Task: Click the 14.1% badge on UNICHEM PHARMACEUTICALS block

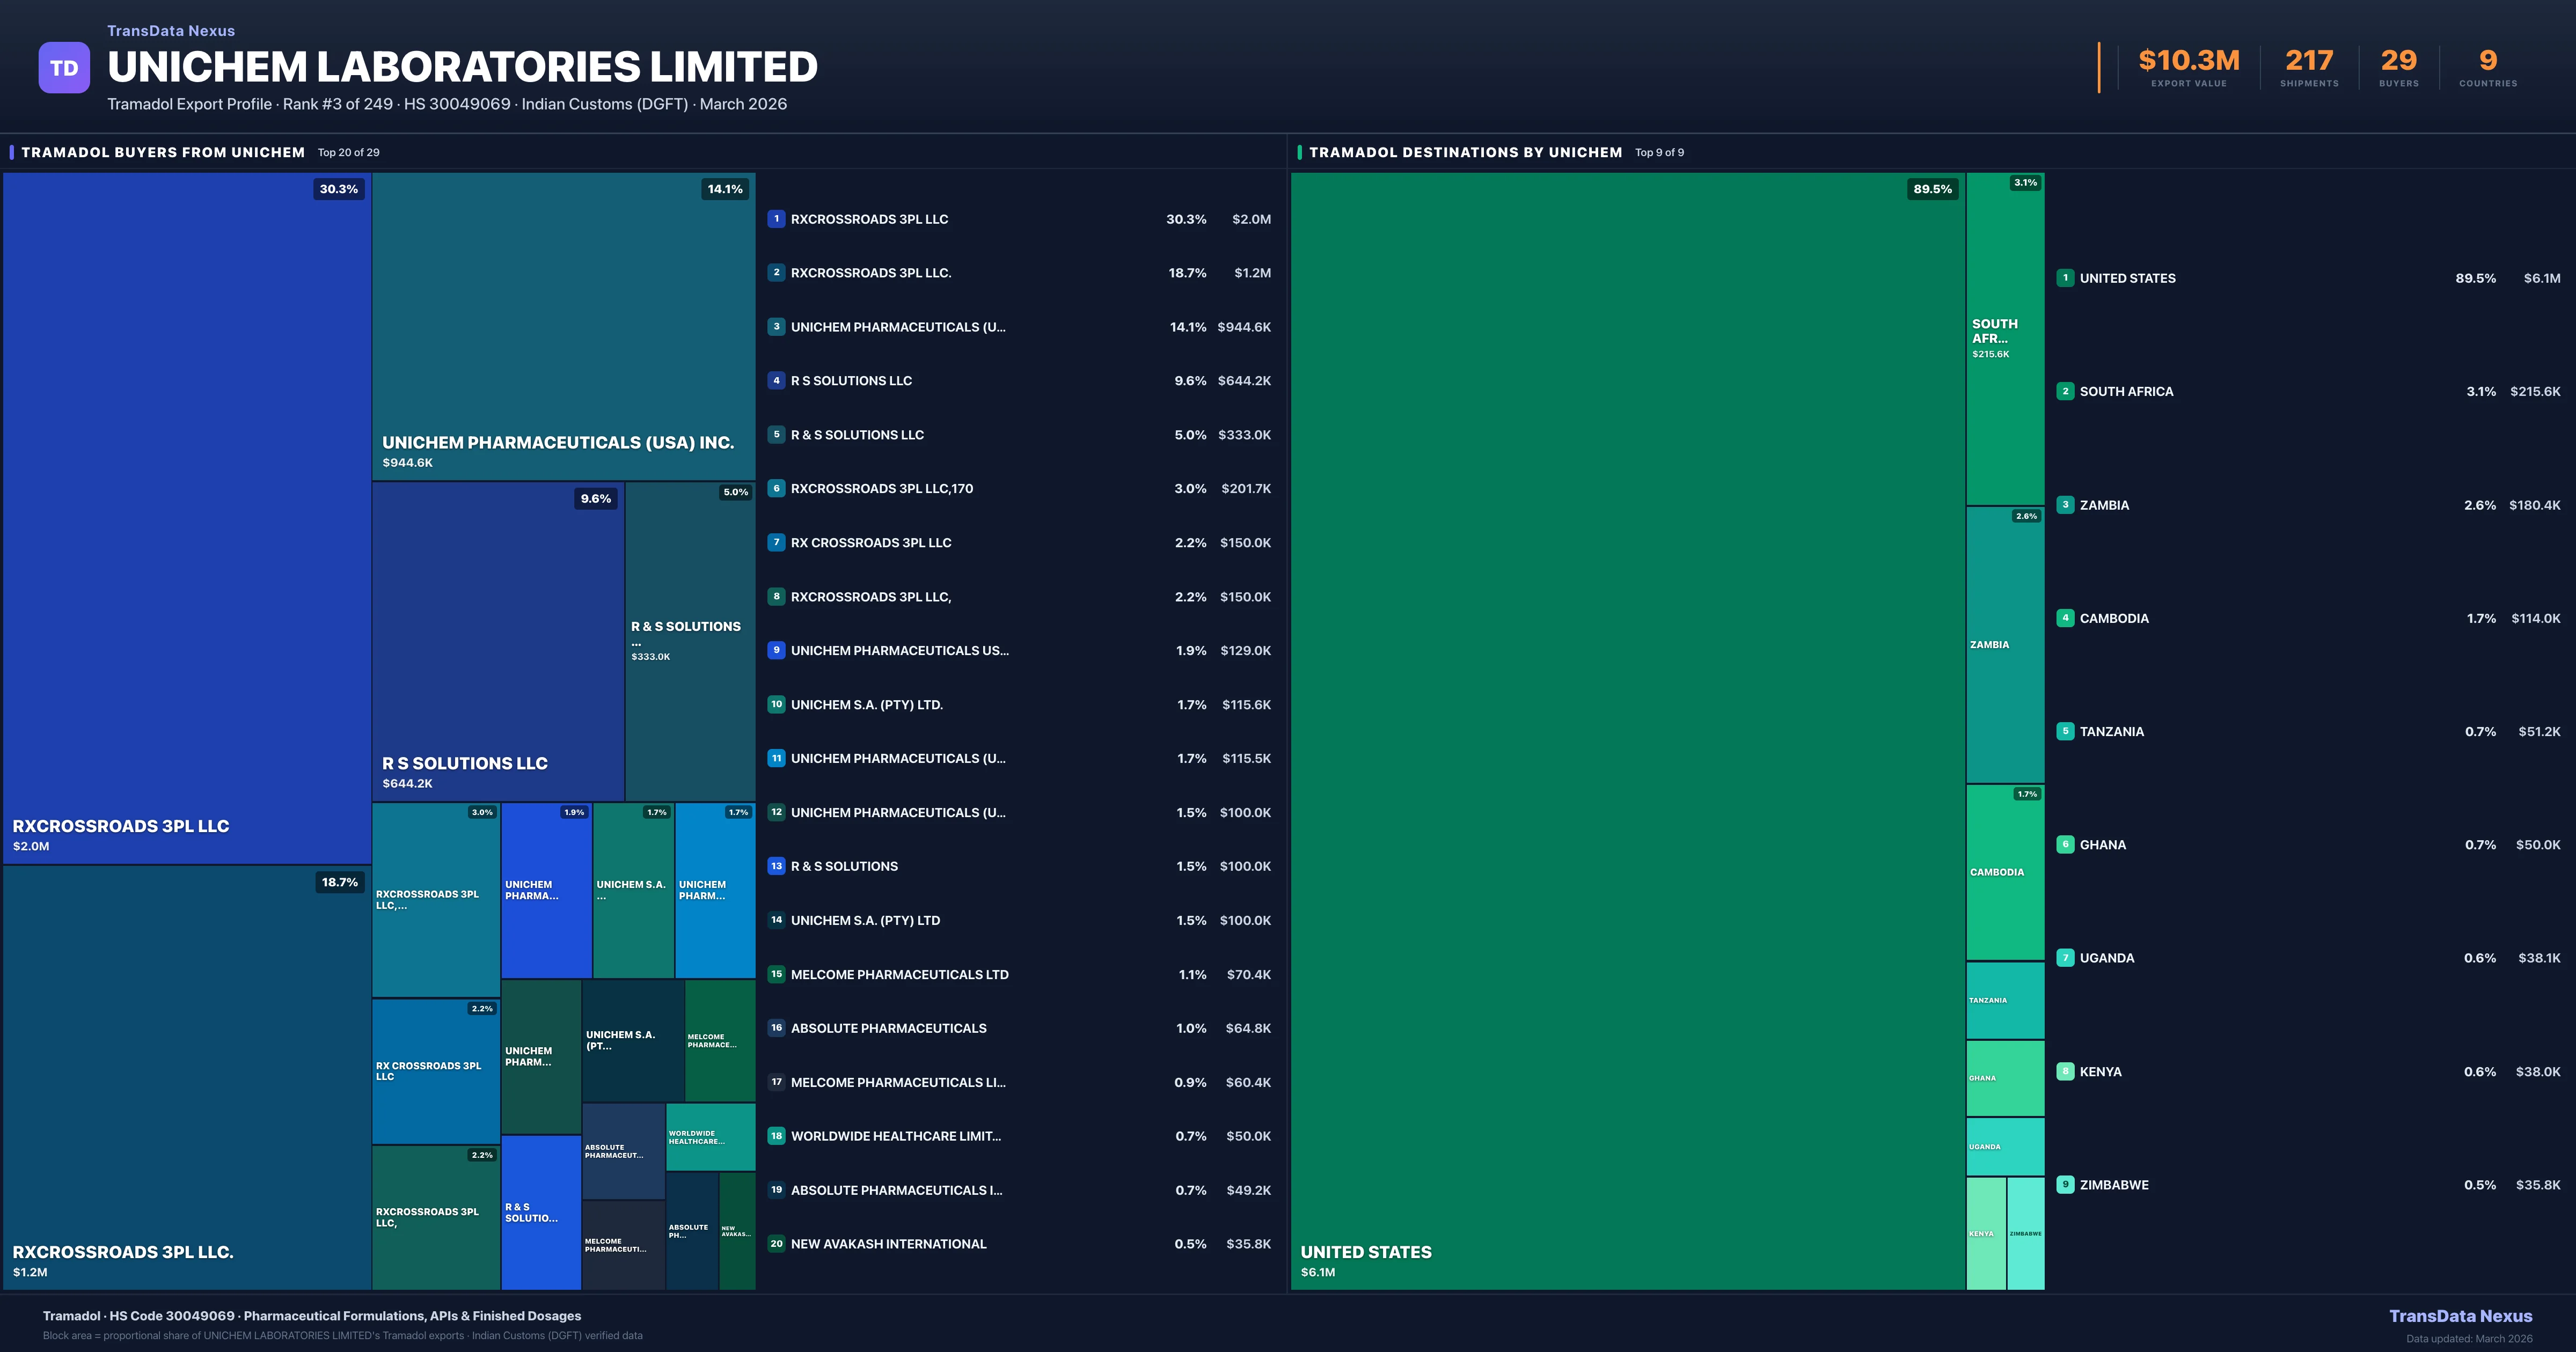Action: [726, 188]
